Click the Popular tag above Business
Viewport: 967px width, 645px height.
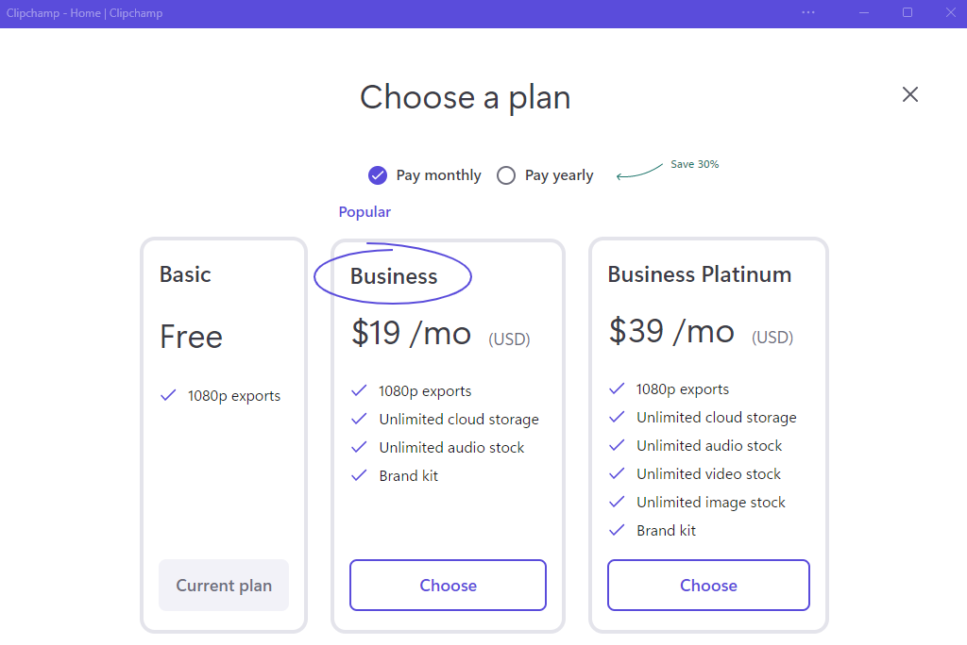pyautogui.click(x=365, y=212)
